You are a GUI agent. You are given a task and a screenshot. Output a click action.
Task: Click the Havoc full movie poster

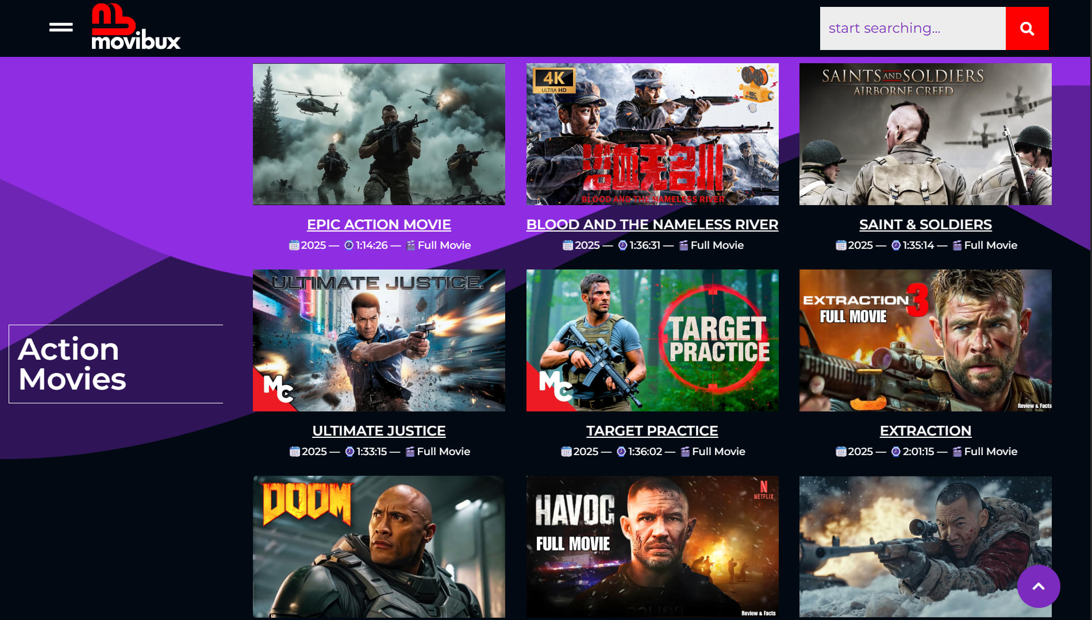click(x=652, y=546)
